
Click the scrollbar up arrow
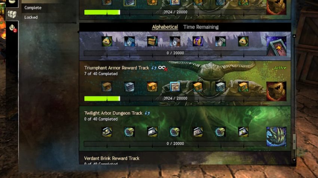tap(294, 36)
